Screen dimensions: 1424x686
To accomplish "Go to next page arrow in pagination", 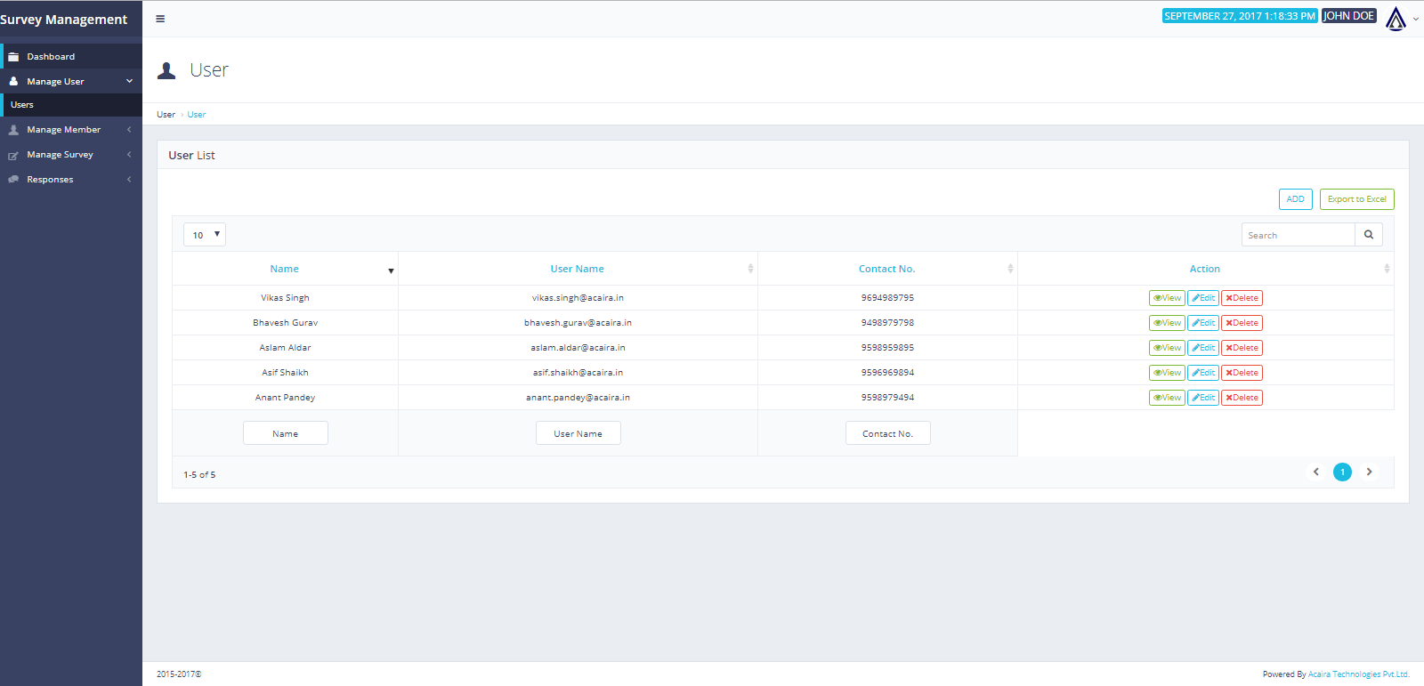I will point(1369,472).
